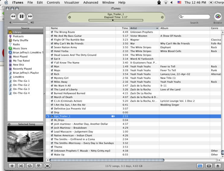The height and width of the screenshot is (171, 224).
Task: Turn on the visualizer button
Action: pos(209,166)
